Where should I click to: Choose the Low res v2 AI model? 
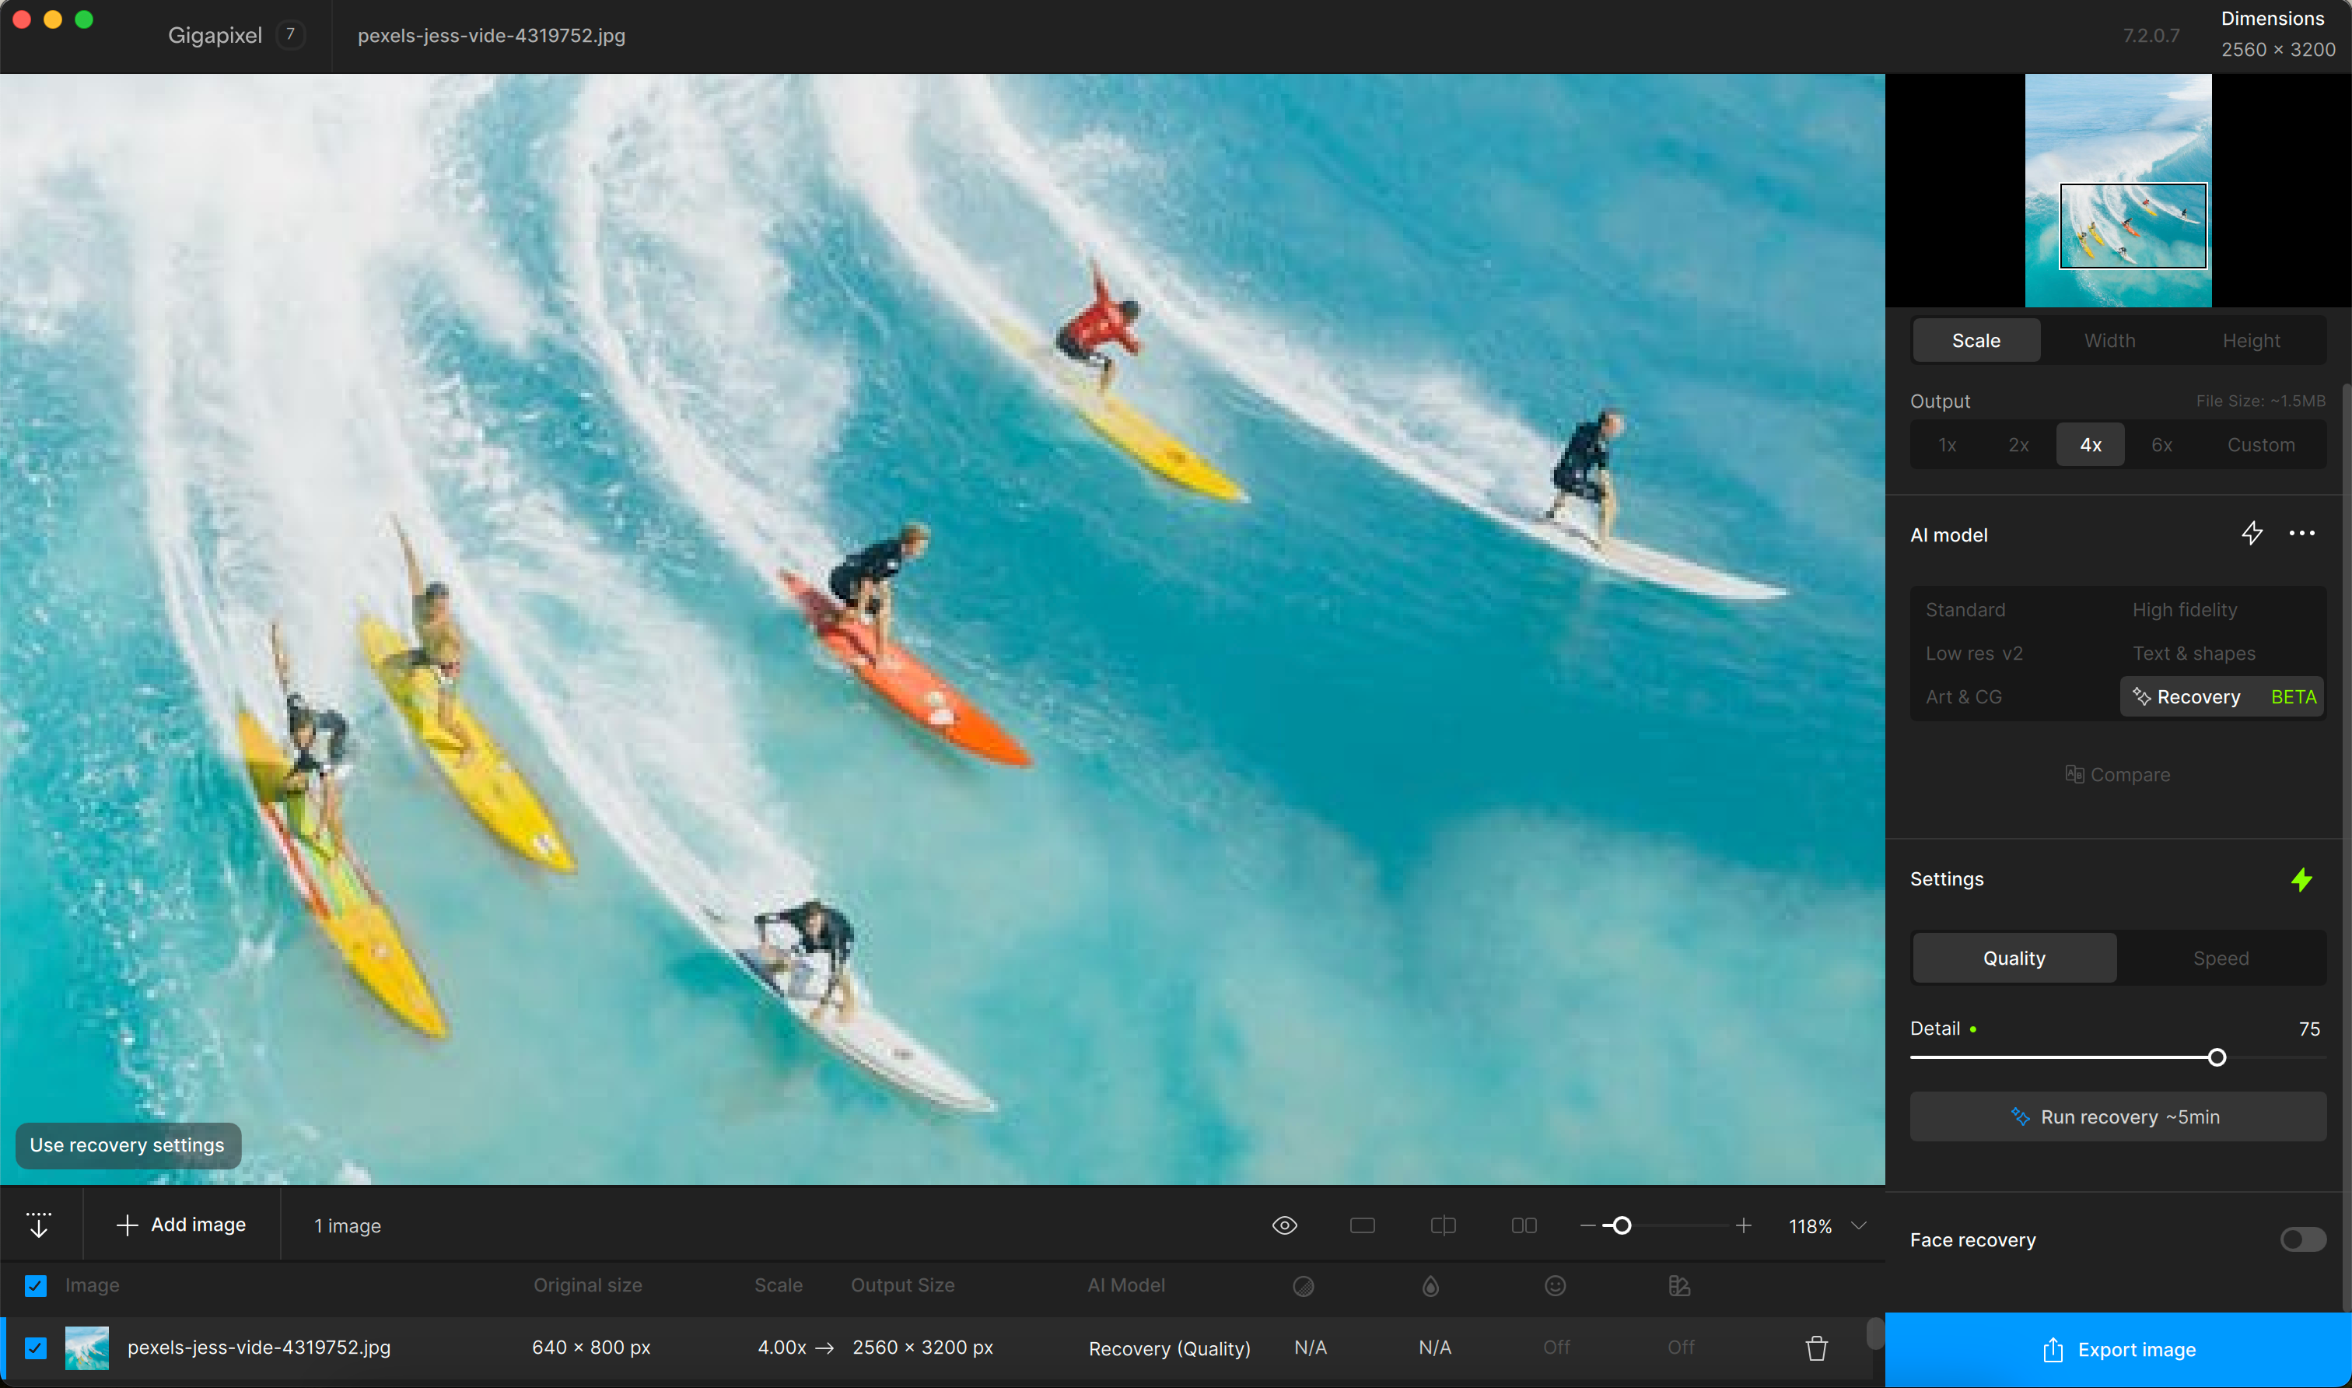point(1973,654)
